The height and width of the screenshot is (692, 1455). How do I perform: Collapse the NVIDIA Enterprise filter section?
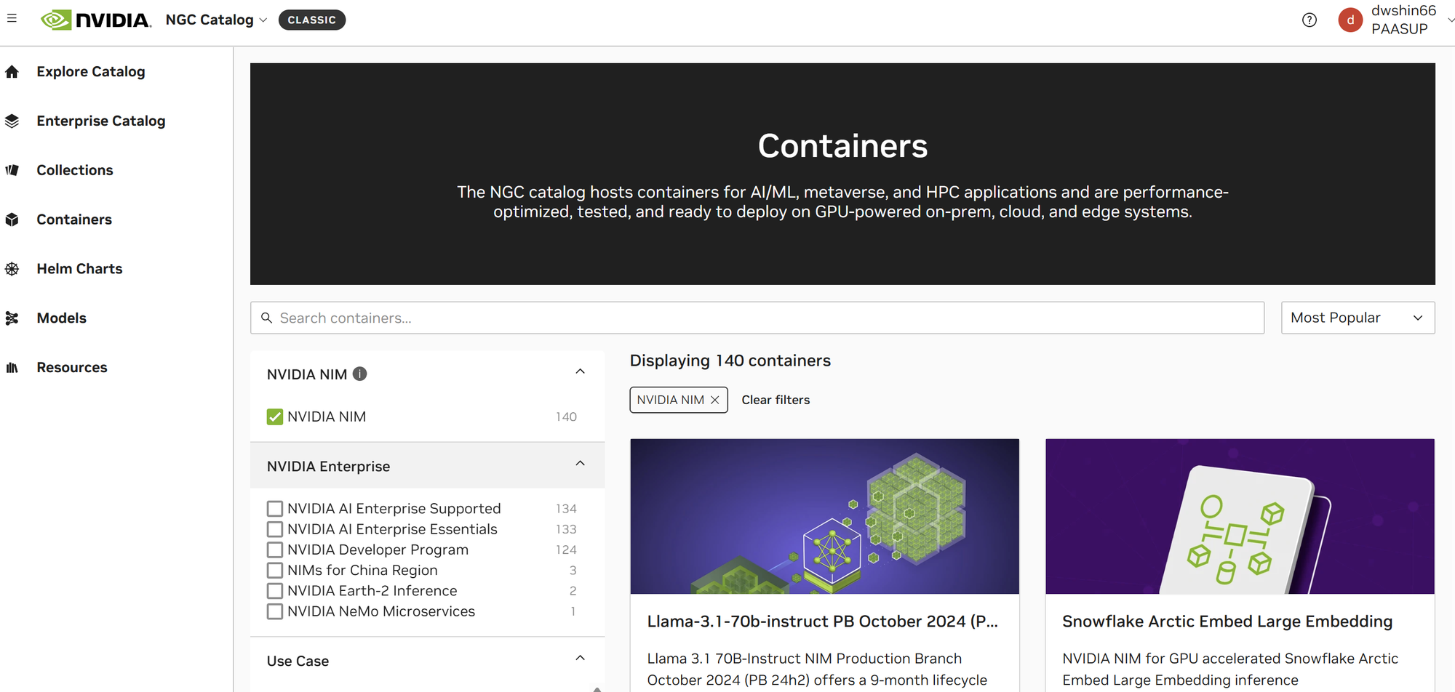click(580, 464)
